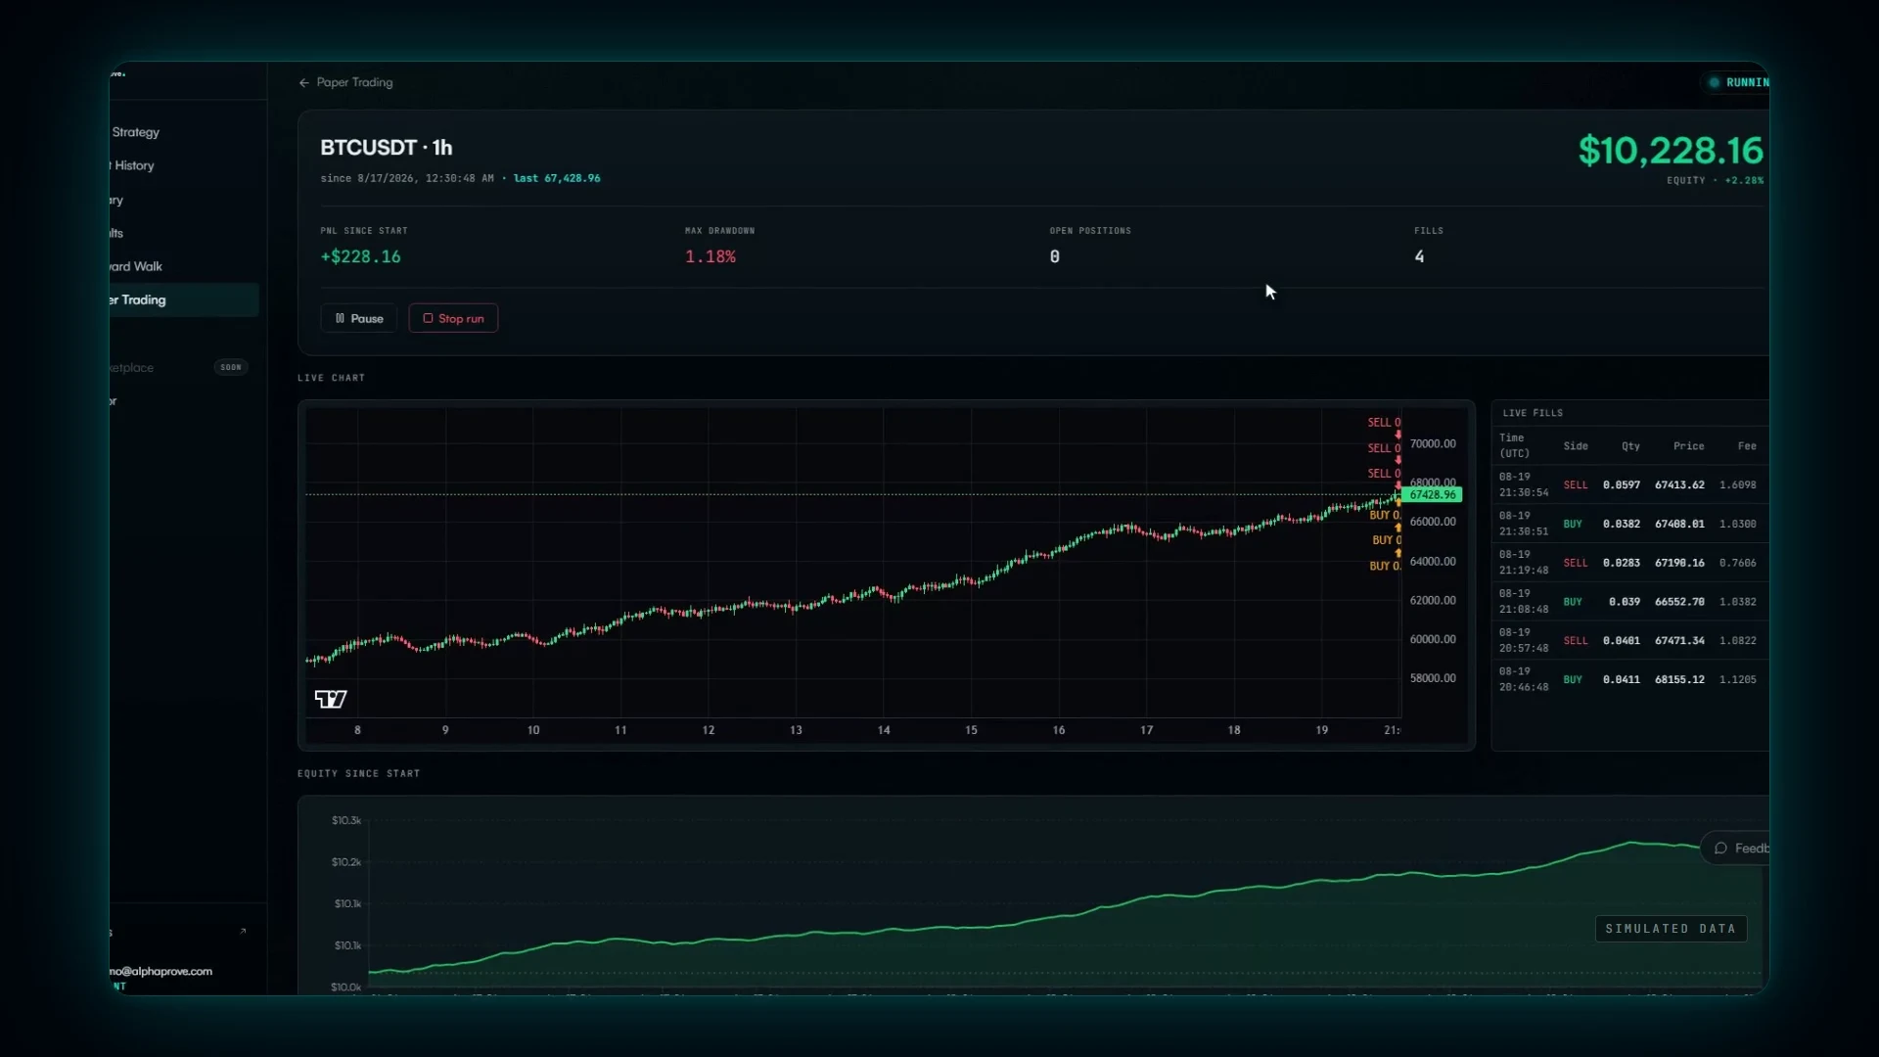1879x1057 pixels.
Task: Open the Feedback button
Action: pos(1735,849)
